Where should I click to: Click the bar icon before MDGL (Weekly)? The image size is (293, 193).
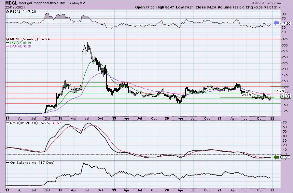click(x=8, y=39)
